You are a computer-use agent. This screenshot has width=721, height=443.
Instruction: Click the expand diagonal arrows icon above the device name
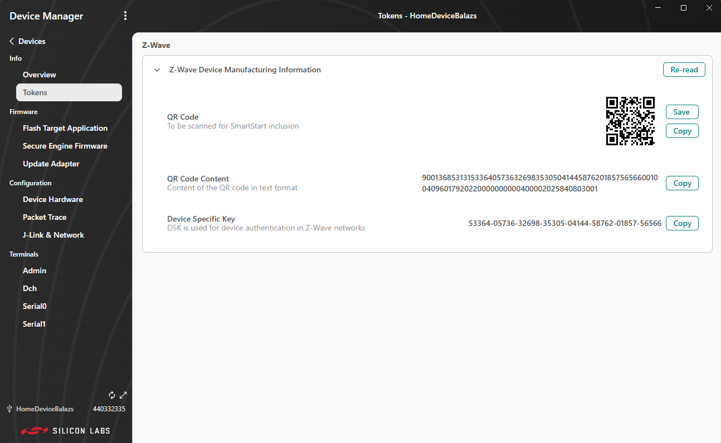(123, 395)
